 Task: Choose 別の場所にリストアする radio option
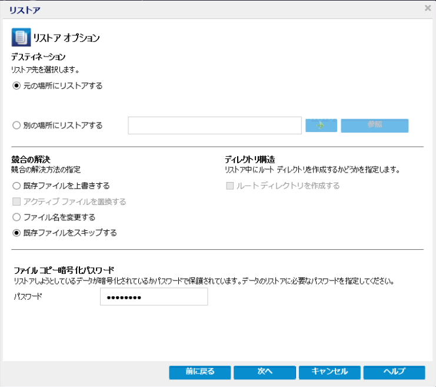click(16, 125)
